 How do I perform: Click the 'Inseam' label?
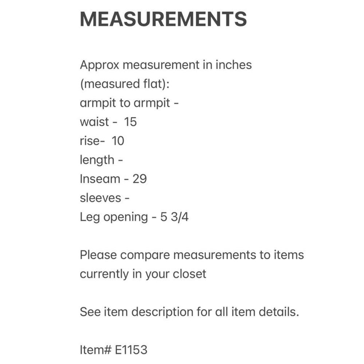pos(100,179)
